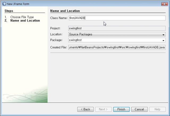Go back with the Back button
This screenshot has width=170, height=116.
(x=86, y=109)
